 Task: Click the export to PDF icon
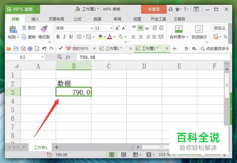pos(23,49)
